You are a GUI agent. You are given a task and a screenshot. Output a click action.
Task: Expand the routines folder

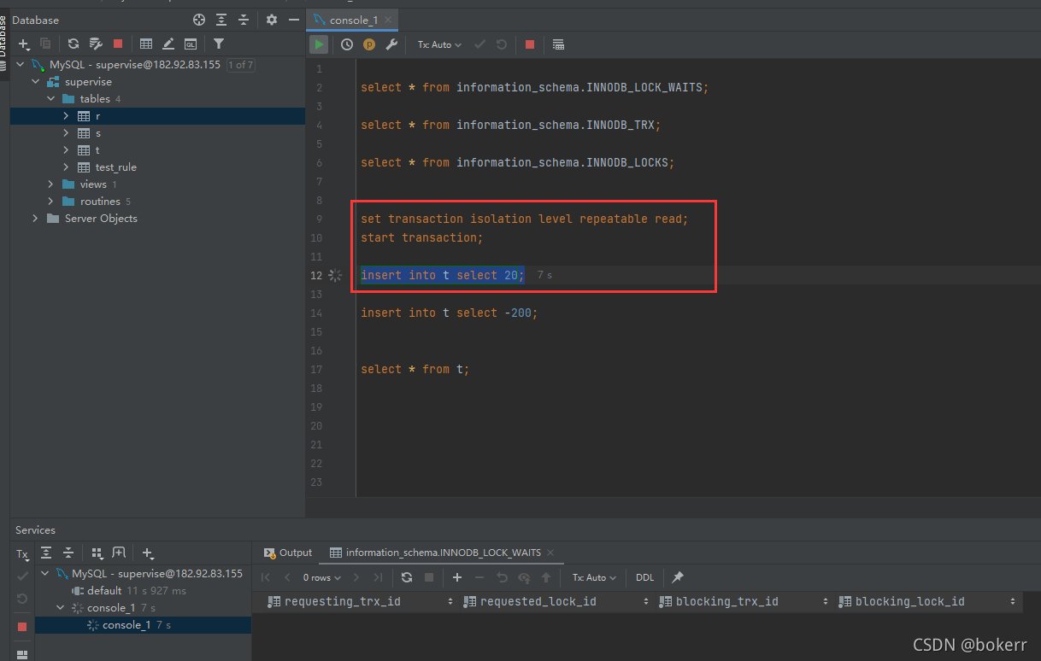(x=51, y=202)
